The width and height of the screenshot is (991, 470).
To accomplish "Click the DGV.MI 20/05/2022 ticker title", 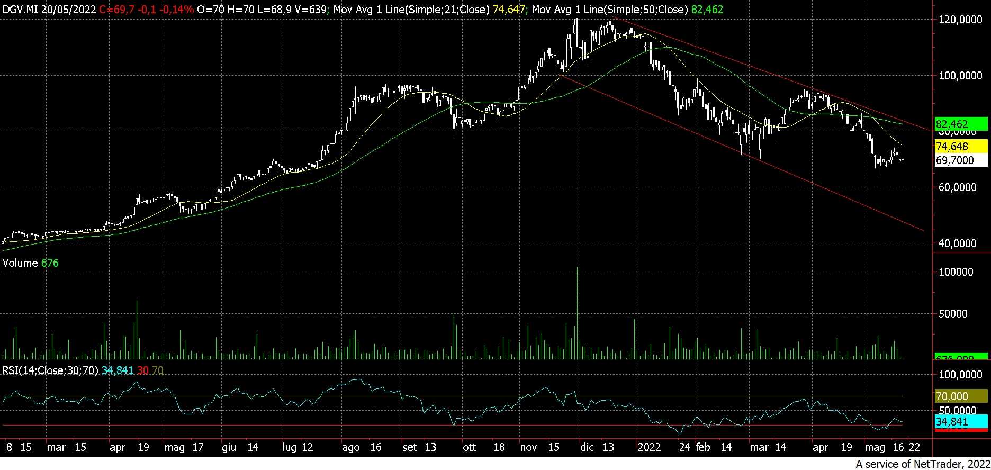I will 49,10.
